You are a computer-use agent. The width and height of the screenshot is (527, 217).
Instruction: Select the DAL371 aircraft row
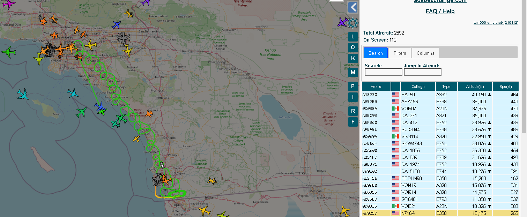pyautogui.click(x=440, y=115)
